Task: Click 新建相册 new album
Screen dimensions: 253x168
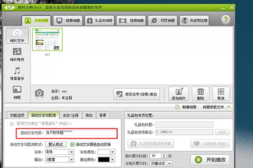Action: [x=186, y=107]
